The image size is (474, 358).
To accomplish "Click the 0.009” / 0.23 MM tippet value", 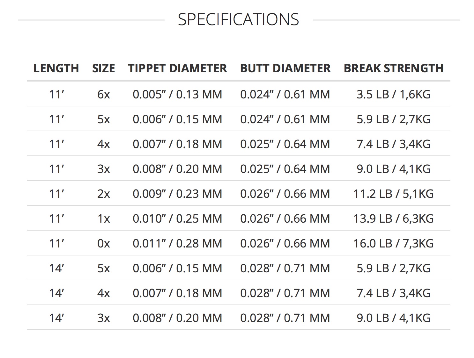I will [x=177, y=194].
